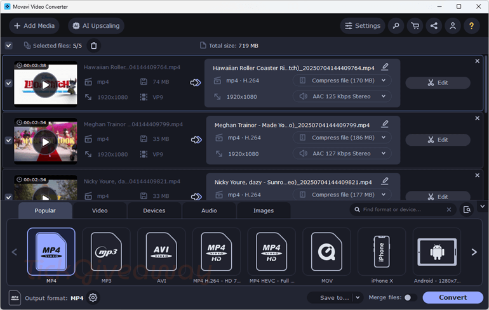
Task: Switch to the Popular tab
Action: pyautogui.click(x=45, y=210)
